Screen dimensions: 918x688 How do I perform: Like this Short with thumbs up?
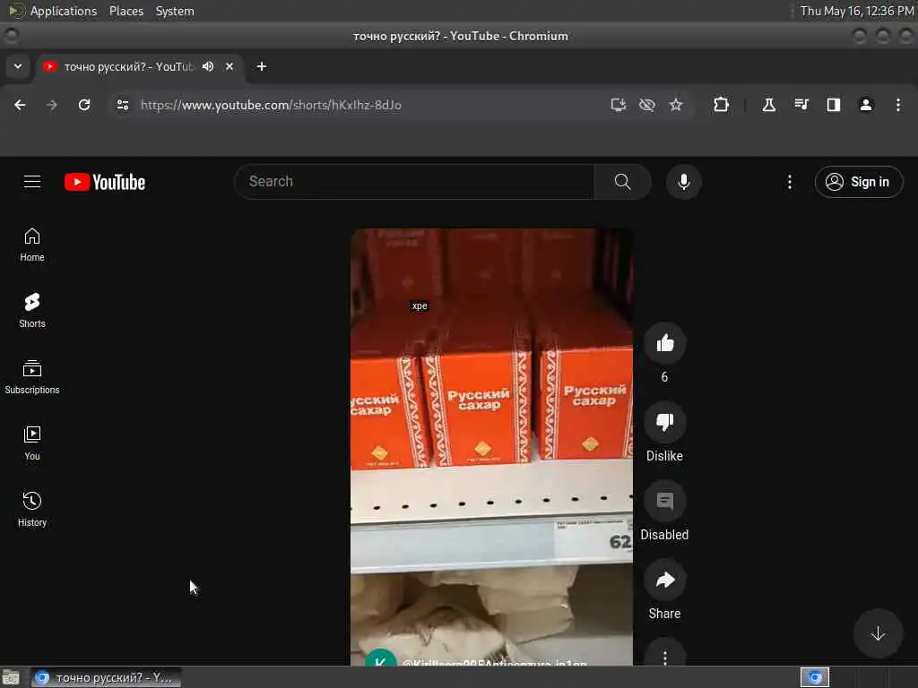coord(664,343)
